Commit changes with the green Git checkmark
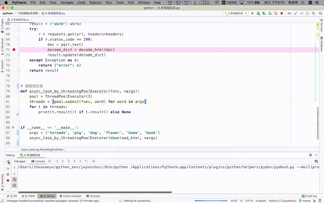This screenshot has width=324, height=203. click(302, 13)
